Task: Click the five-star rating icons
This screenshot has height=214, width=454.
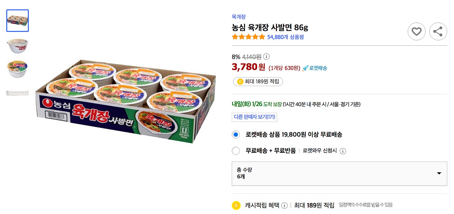Action: [x=248, y=37]
